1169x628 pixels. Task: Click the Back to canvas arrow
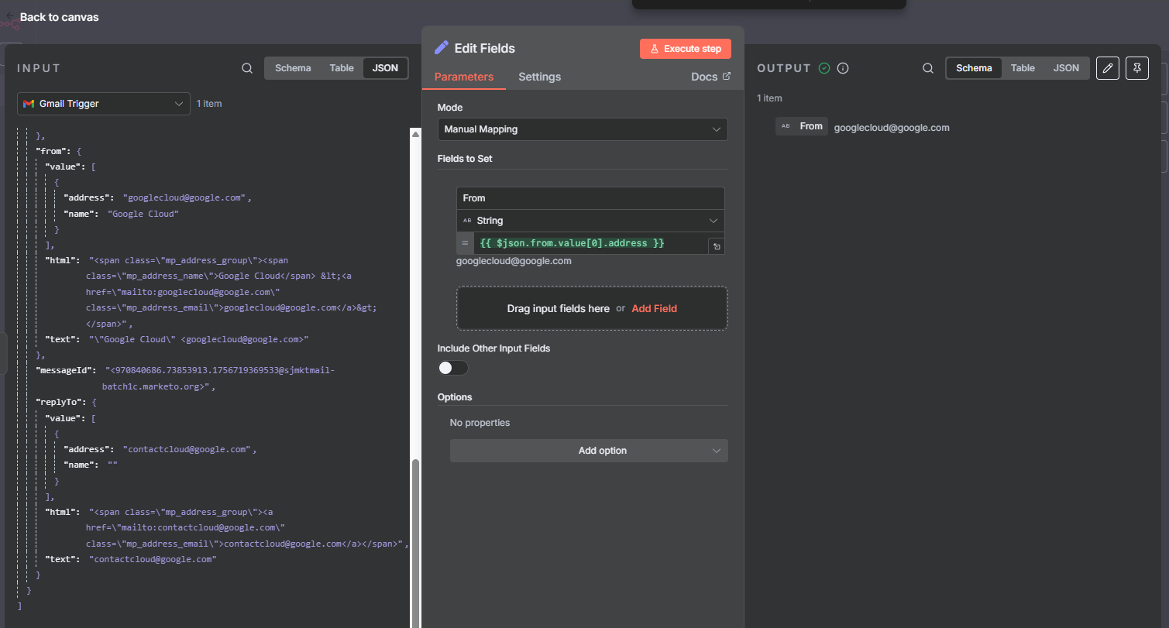(x=10, y=16)
